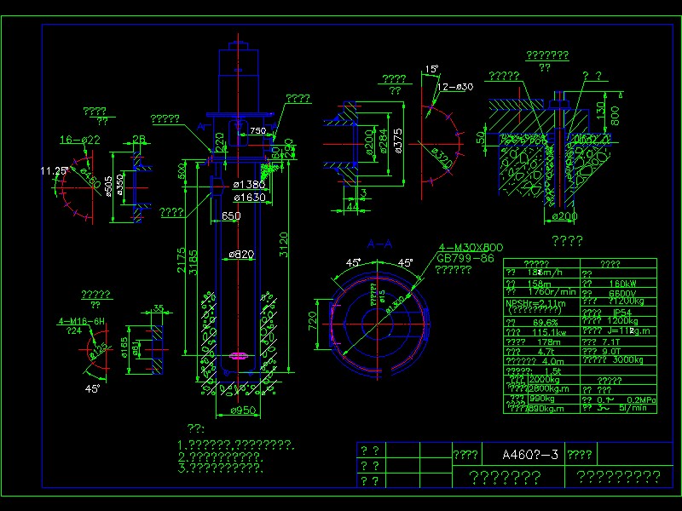Image resolution: width=682 pixels, height=511 pixels.
Task: Click the 800 dimension in foundation detail
Action: click(615, 115)
